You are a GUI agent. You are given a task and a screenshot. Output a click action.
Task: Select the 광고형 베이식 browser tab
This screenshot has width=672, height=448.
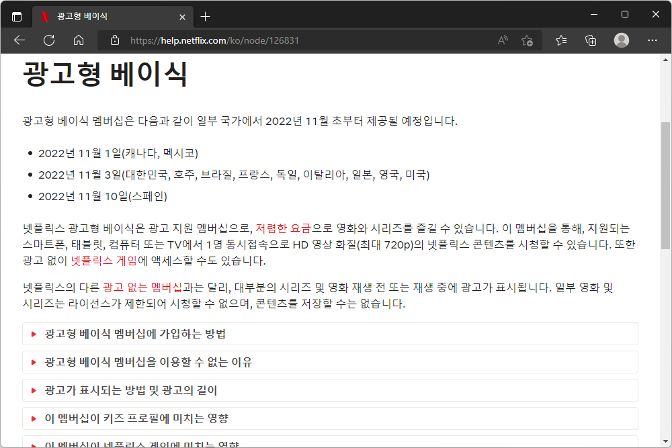(x=113, y=17)
